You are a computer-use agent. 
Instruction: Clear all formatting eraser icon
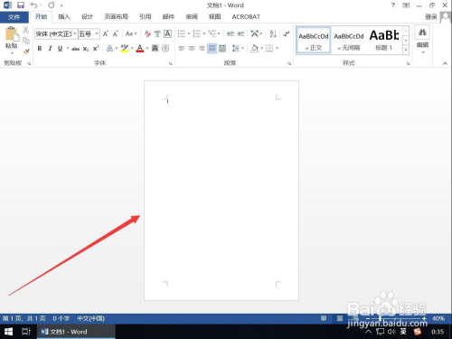tap(147, 33)
